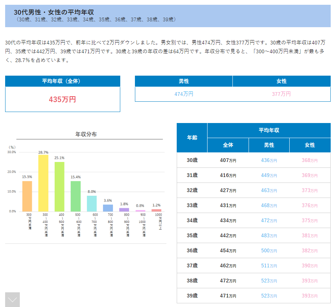Click the 1000万円以上 axis label
Image resolution: width=334 pixels, height=307 pixels.
pos(158,221)
